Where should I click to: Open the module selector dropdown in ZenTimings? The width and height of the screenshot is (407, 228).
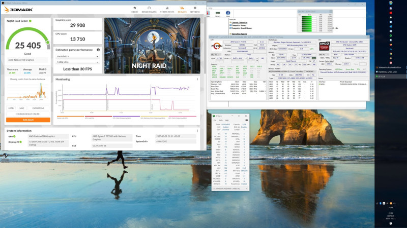[x=230, y=188]
